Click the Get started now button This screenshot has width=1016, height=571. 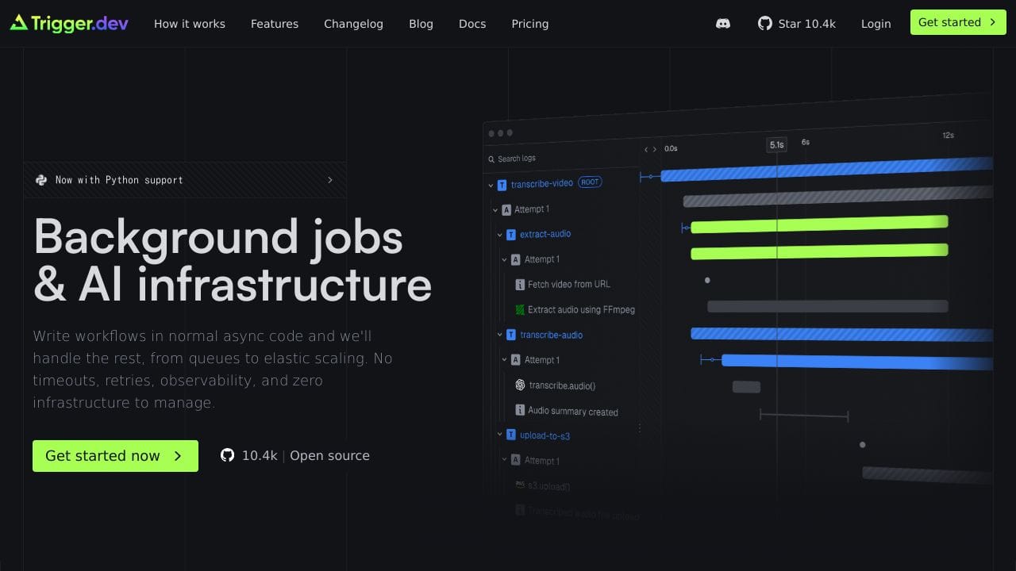(115, 456)
